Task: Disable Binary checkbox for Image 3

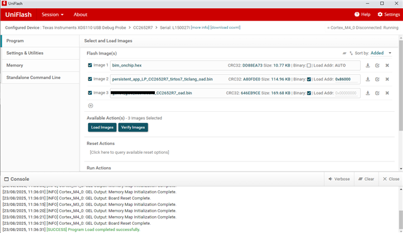Action: click(309, 93)
